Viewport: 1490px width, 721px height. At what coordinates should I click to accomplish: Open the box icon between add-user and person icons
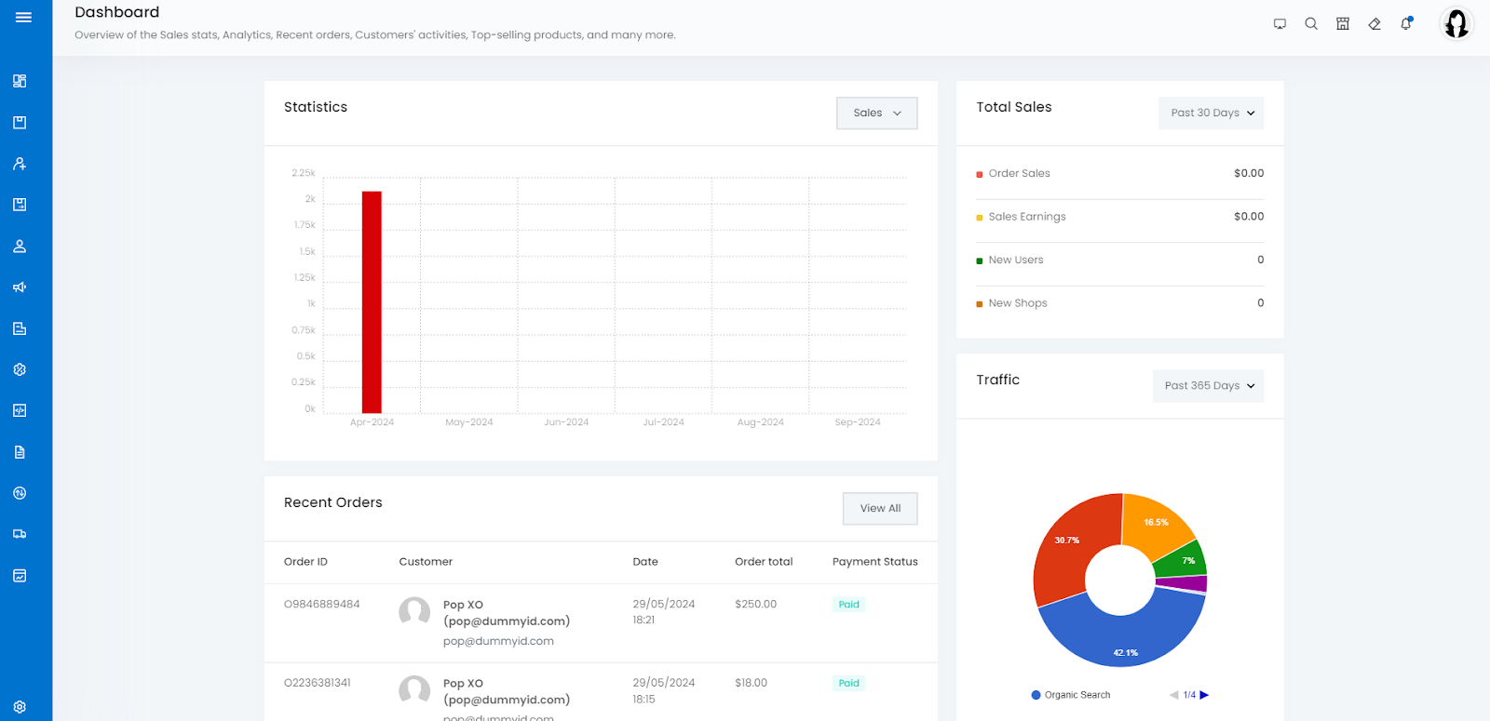[20, 205]
